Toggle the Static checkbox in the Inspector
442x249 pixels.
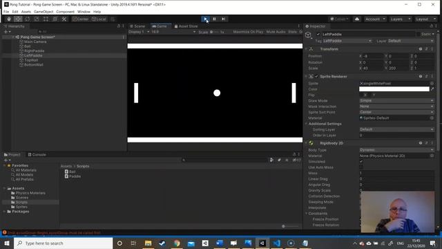coord(418,34)
